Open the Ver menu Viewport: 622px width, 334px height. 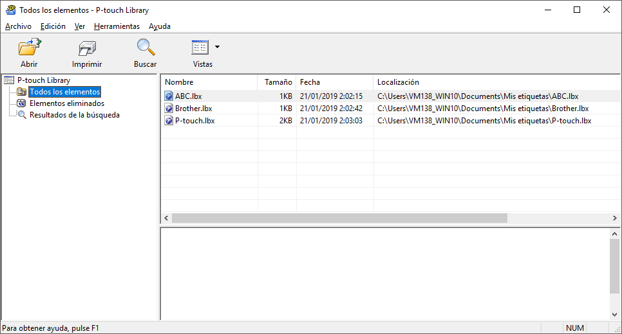[x=80, y=26]
